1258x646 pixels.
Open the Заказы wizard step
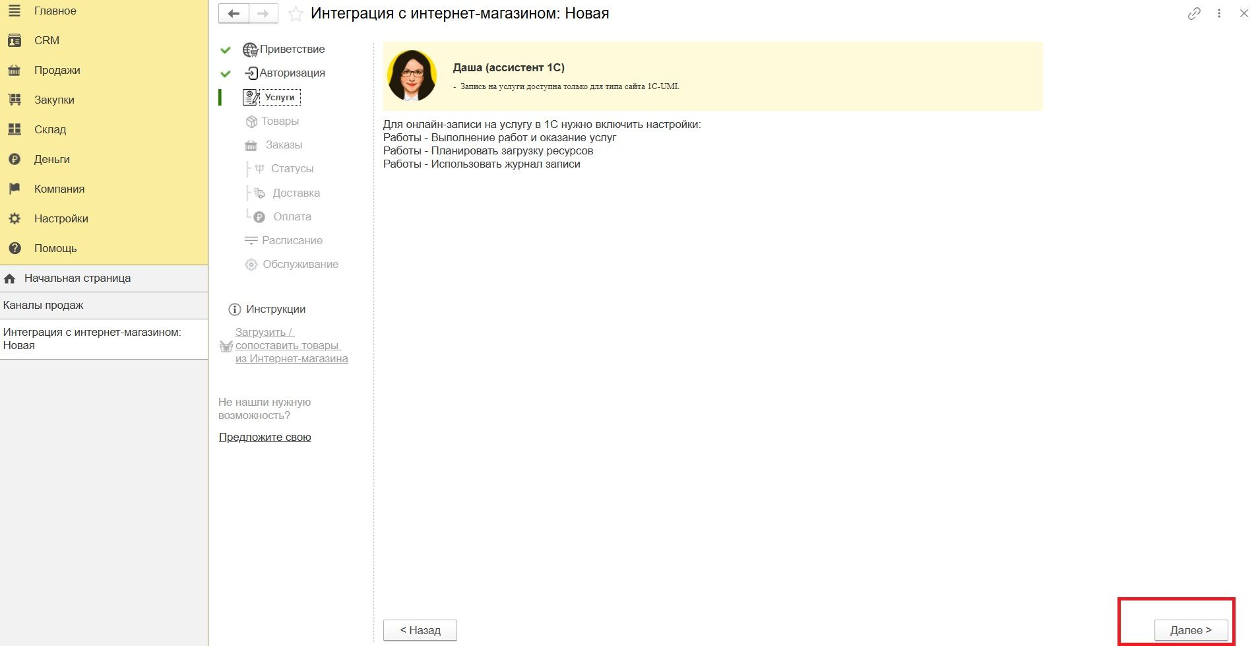click(284, 145)
